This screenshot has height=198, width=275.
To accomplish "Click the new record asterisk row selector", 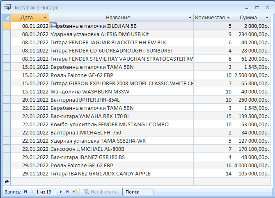I will [7, 181].
